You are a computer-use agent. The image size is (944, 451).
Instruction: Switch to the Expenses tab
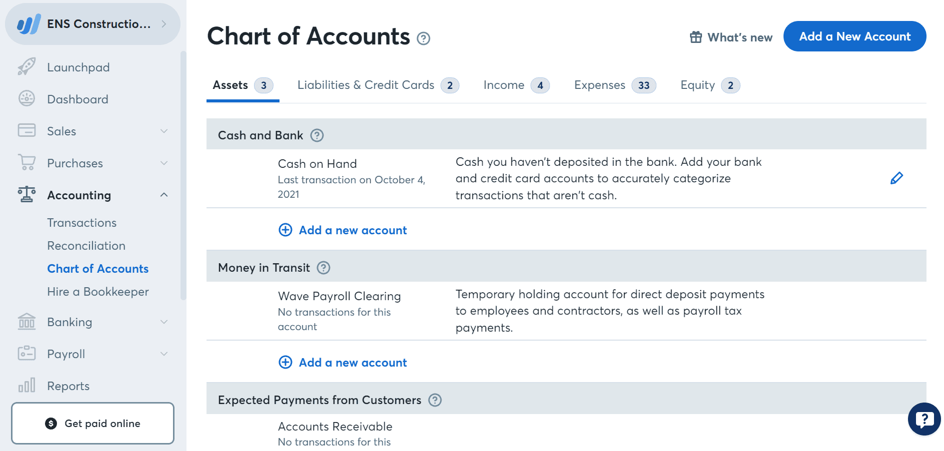(x=599, y=85)
